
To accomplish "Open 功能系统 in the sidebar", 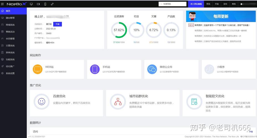I will [13, 59].
